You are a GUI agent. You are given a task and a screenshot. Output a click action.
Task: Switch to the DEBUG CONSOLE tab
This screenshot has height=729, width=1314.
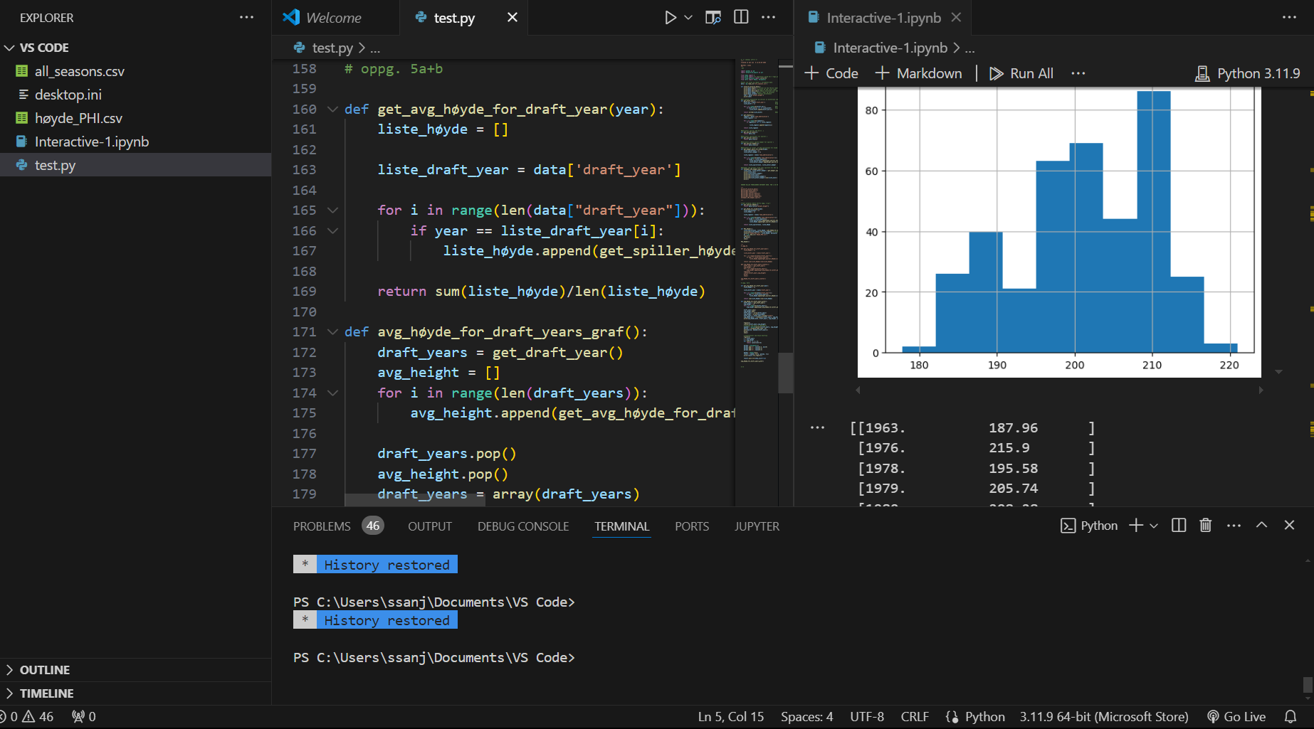click(523, 526)
